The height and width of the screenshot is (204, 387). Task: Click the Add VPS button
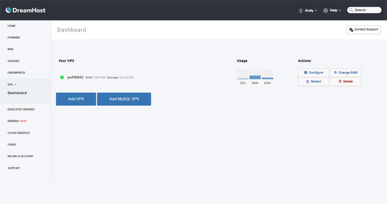point(76,99)
